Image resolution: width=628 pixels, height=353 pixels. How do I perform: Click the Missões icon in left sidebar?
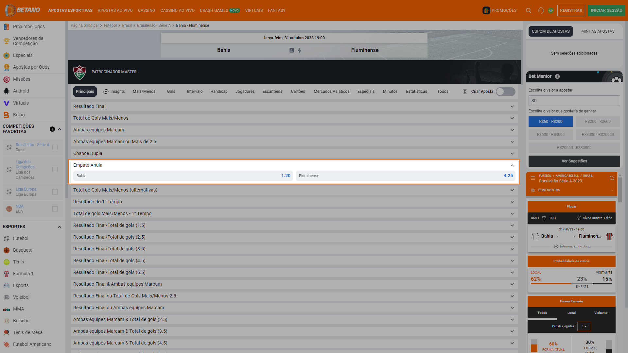coord(7,79)
